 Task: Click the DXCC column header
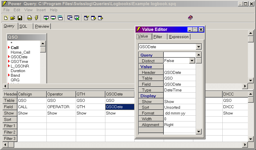235,94
